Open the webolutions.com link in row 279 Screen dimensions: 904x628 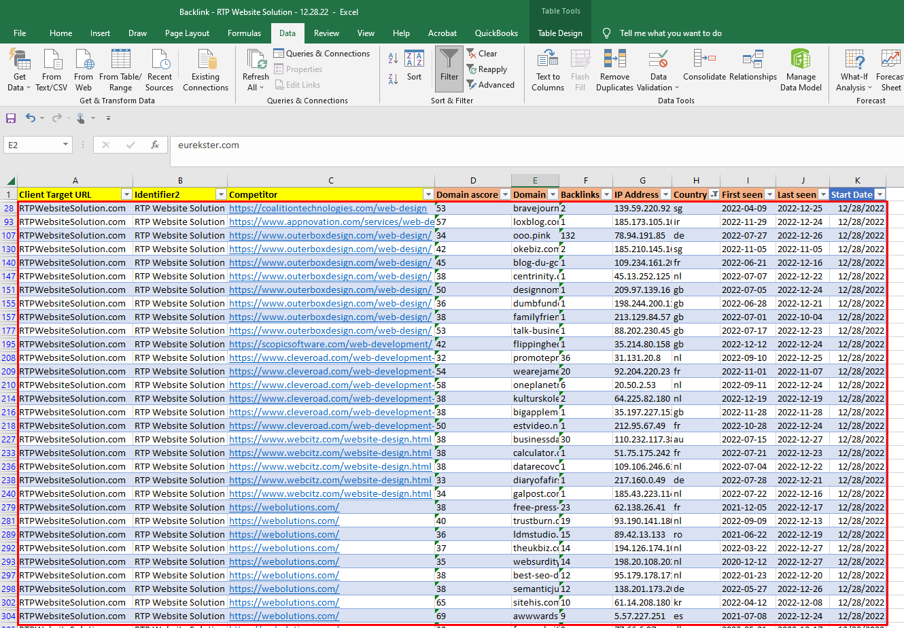284,507
